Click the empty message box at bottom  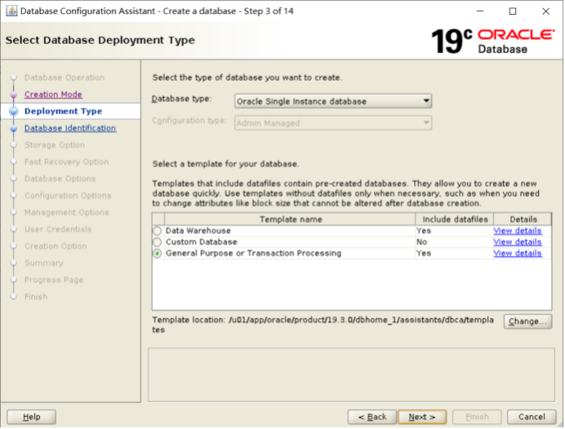coord(351,375)
